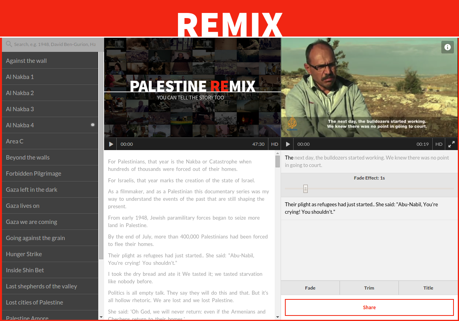
Task: Play the remix output video
Action: (x=288, y=144)
